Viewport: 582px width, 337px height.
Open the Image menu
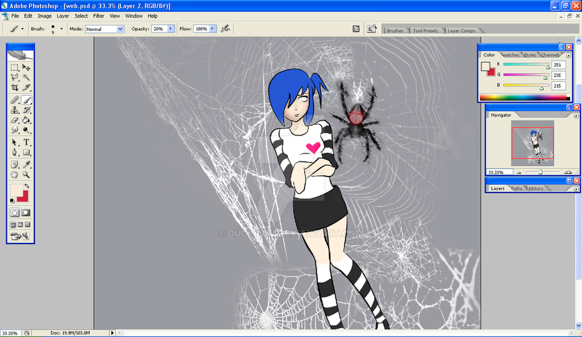(44, 16)
